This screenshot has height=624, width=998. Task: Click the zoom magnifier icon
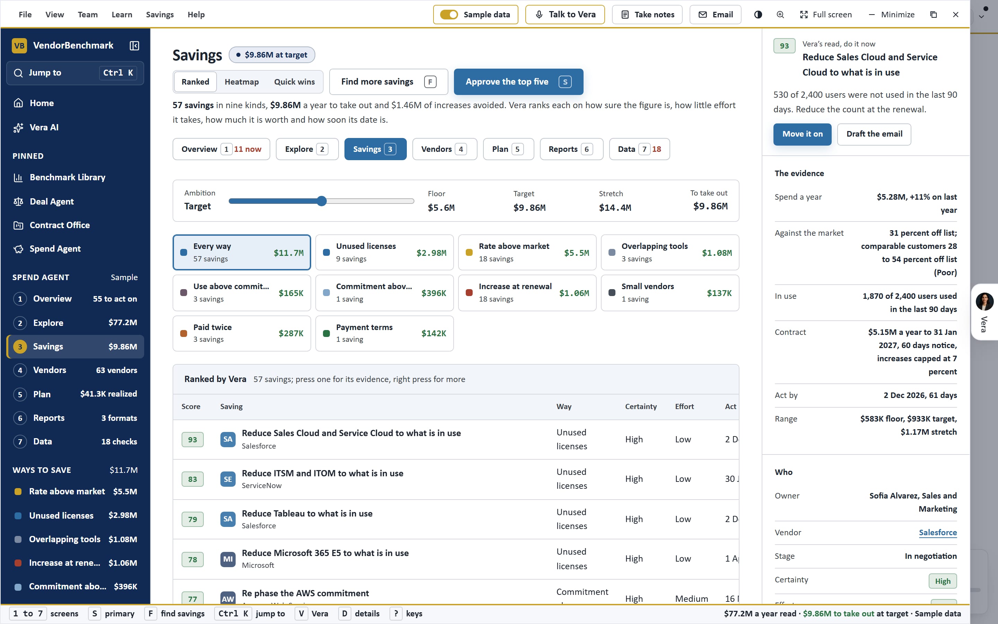(x=780, y=15)
